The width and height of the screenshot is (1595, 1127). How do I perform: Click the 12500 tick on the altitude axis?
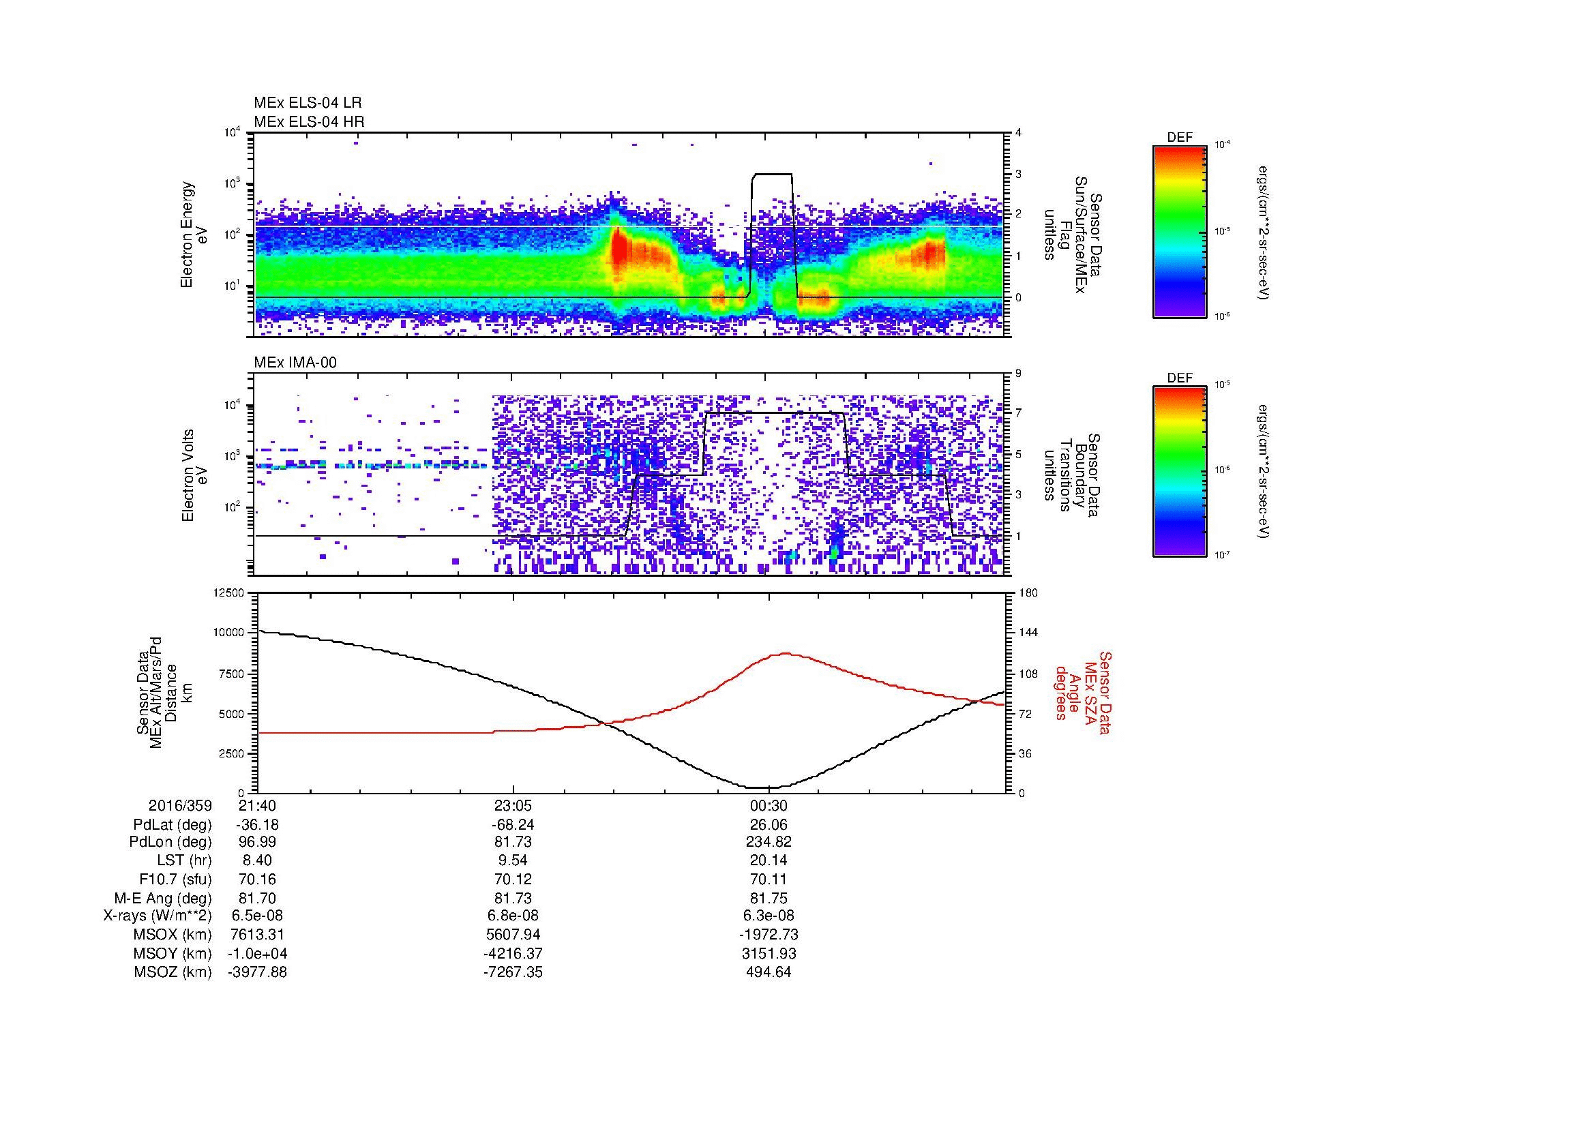point(230,593)
